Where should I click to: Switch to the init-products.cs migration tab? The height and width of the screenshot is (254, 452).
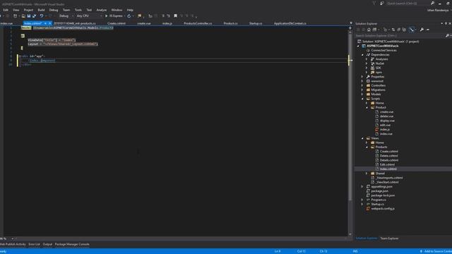(75, 23)
